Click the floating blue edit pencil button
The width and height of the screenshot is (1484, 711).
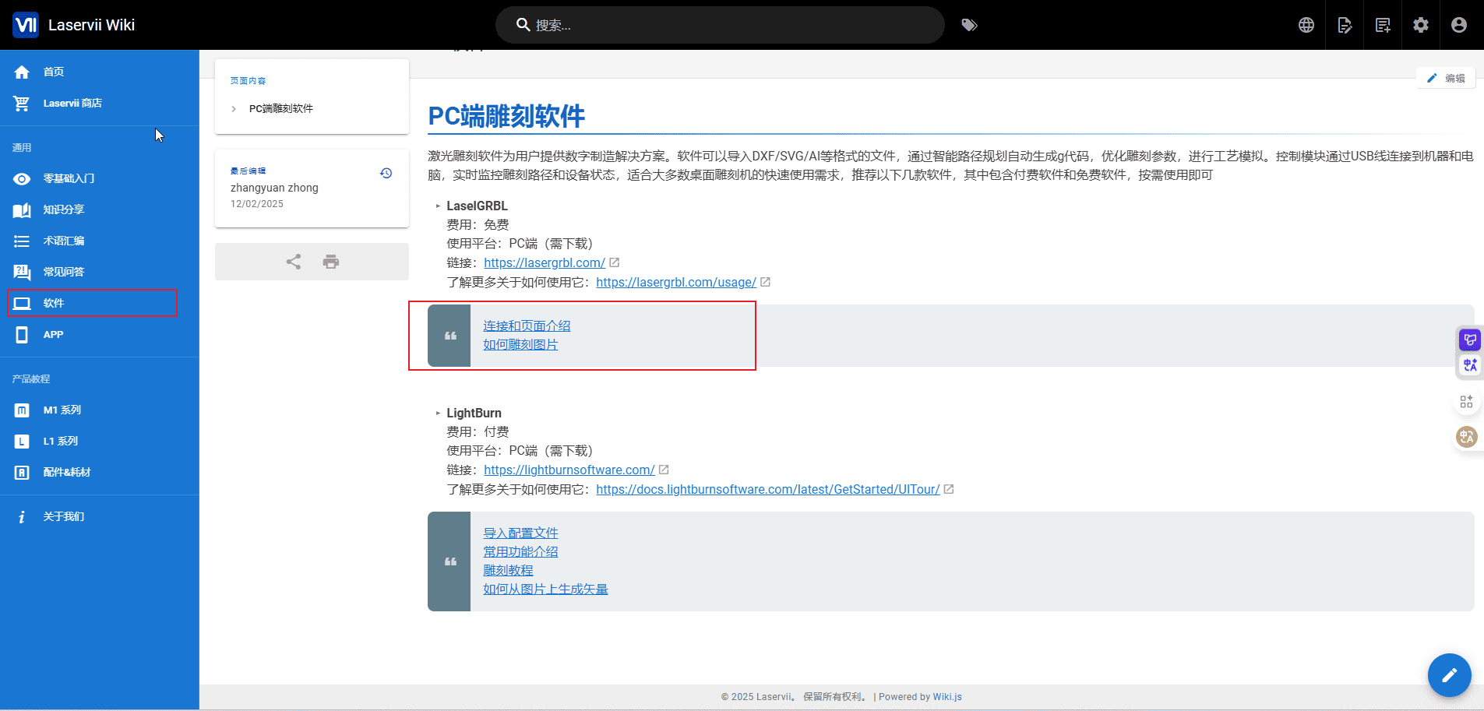pyautogui.click(x=1449, y=674)
